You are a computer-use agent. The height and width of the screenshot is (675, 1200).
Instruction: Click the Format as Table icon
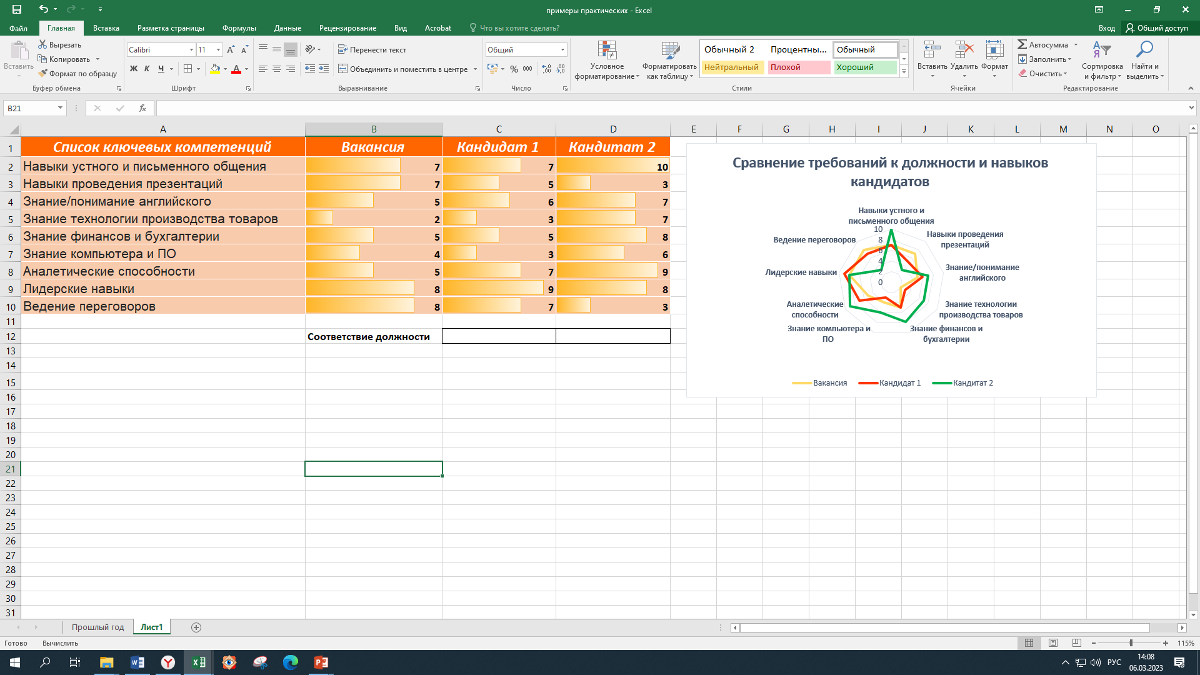tap(669, 51)
